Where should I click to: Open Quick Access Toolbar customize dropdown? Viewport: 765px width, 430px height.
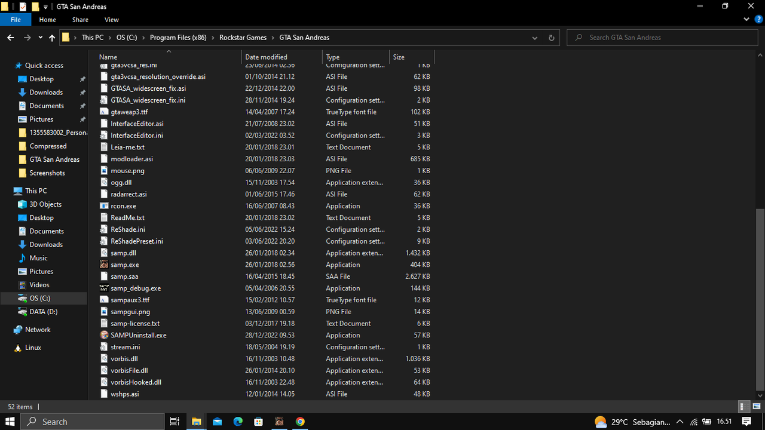point(46,7)
